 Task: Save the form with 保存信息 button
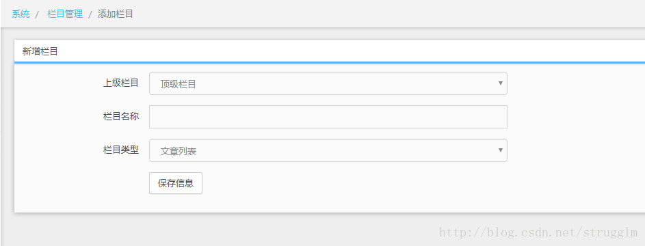[x=176, y=183]
